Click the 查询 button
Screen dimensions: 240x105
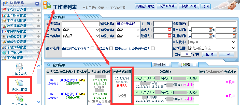click(x=209, y=54)
